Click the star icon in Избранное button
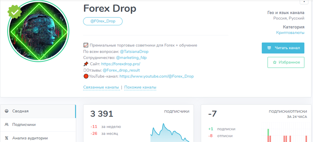This screenshot has width=313, height=142. 274,62
